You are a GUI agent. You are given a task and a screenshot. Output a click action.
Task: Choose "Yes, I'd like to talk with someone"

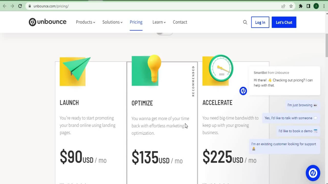(291, 118)
